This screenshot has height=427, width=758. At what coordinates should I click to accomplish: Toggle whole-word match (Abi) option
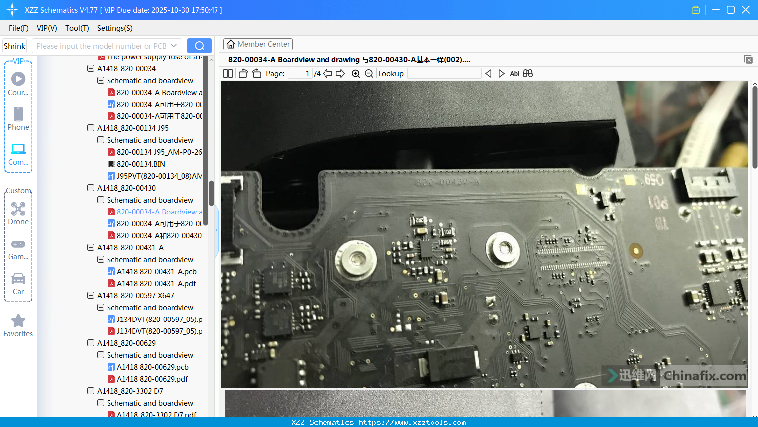tap(515, 74)
